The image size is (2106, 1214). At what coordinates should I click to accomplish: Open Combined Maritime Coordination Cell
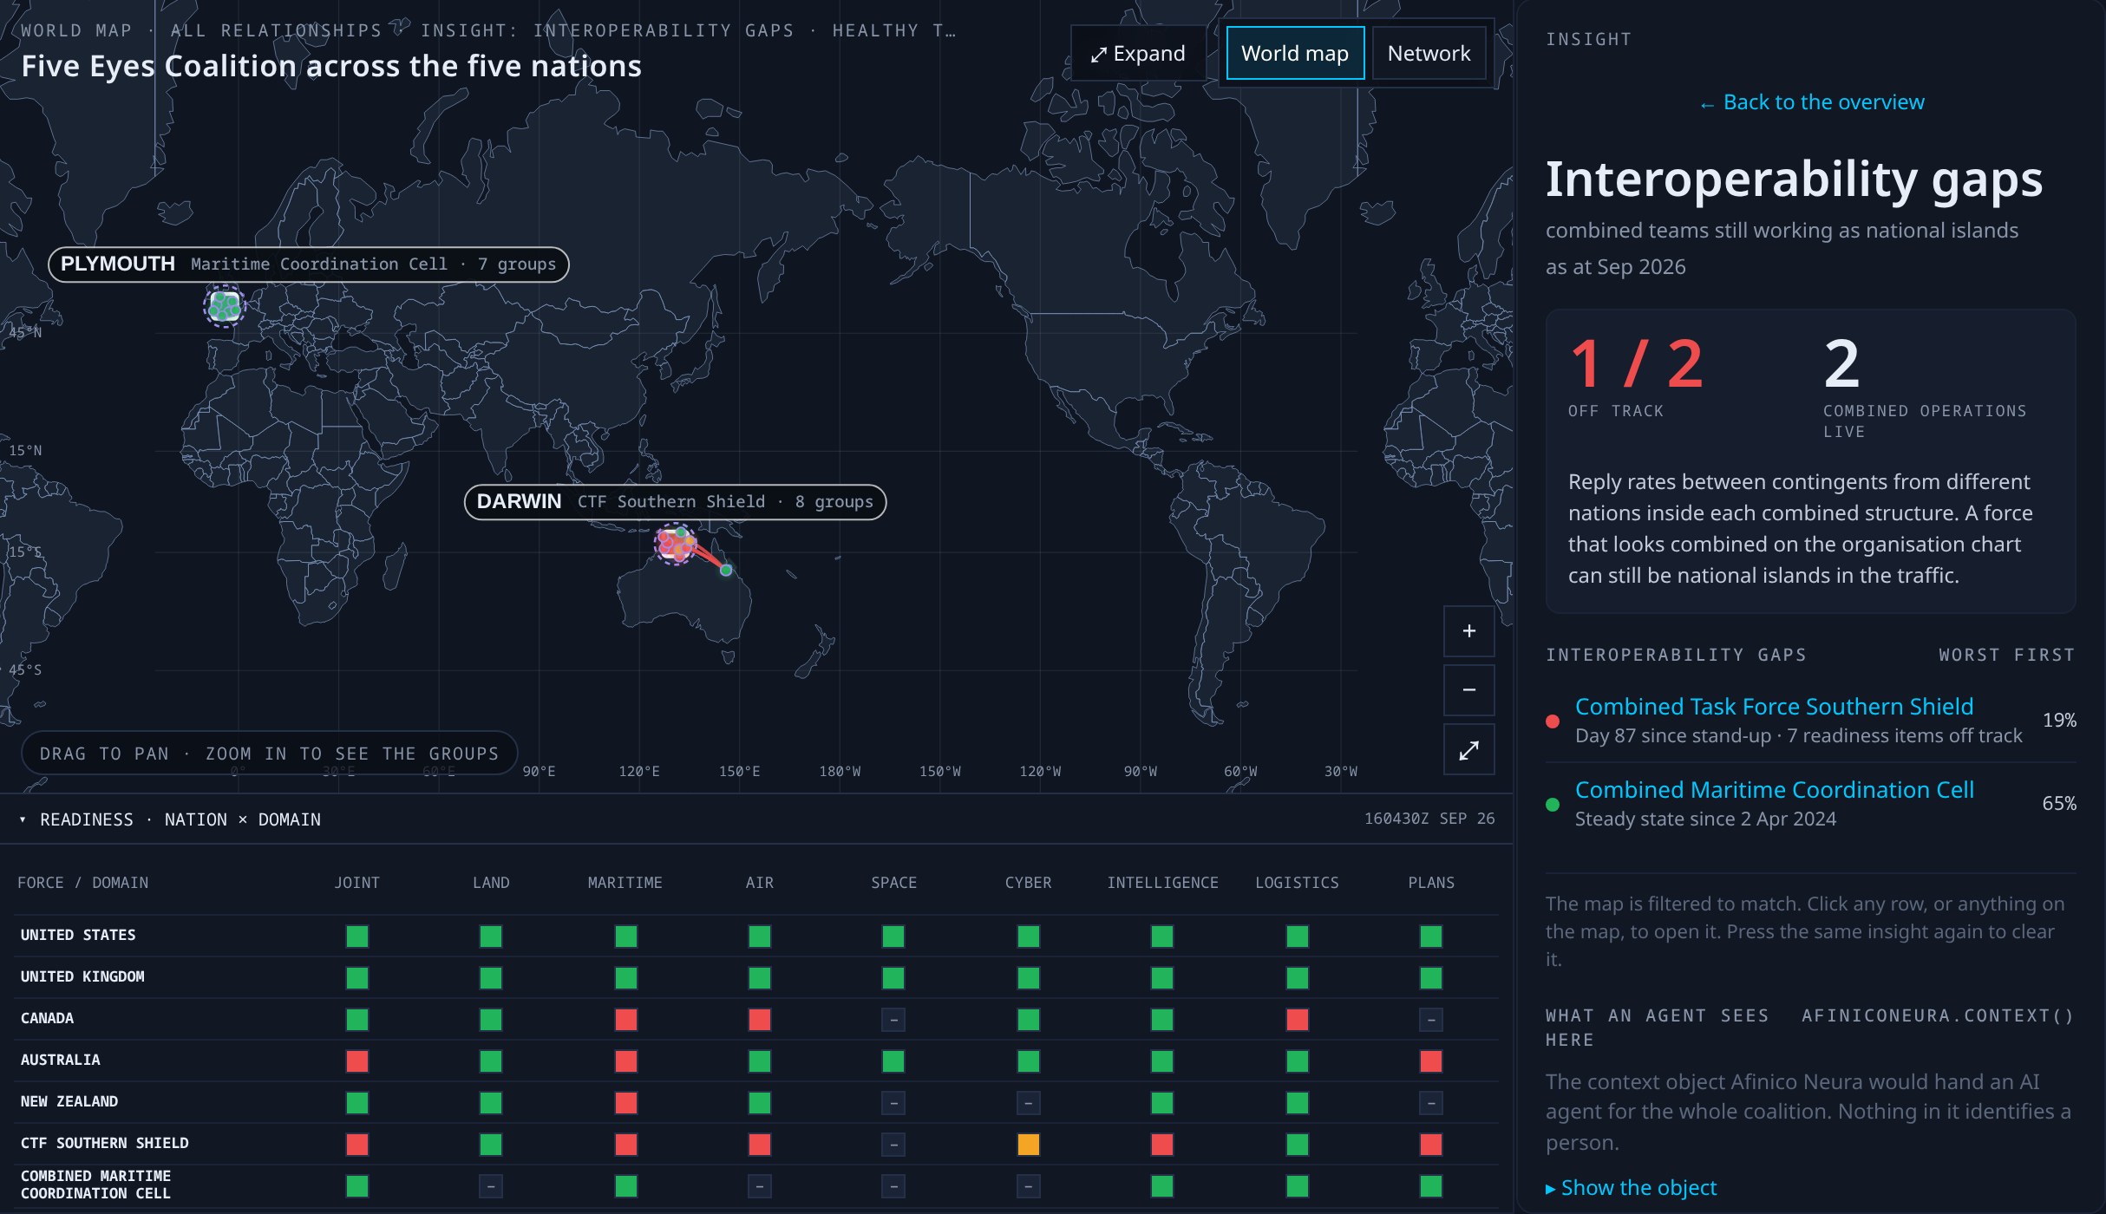tap(1774, 790)
